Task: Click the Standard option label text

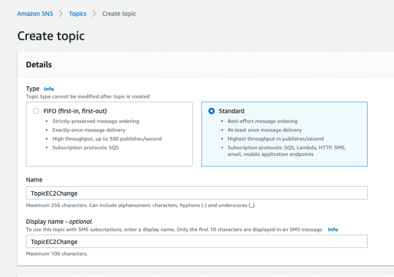Action: (231, 111)
